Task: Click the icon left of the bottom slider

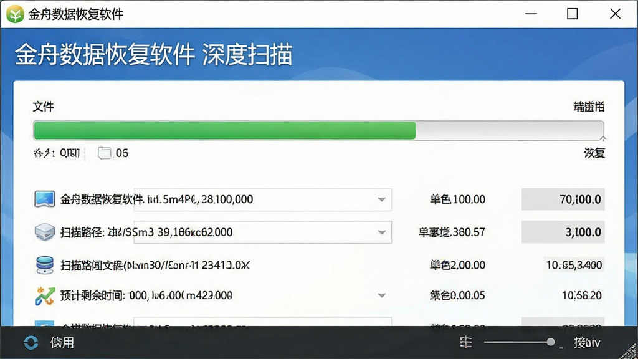Action: (x=466, y=342)
